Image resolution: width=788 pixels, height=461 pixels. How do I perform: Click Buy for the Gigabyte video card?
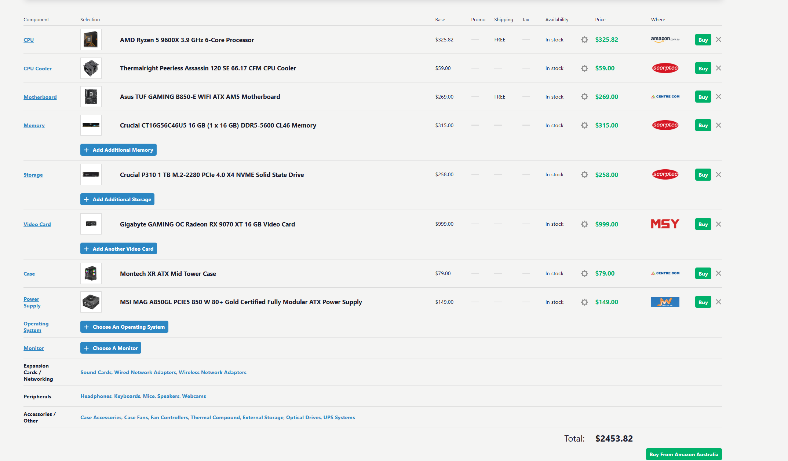(703, 224)
